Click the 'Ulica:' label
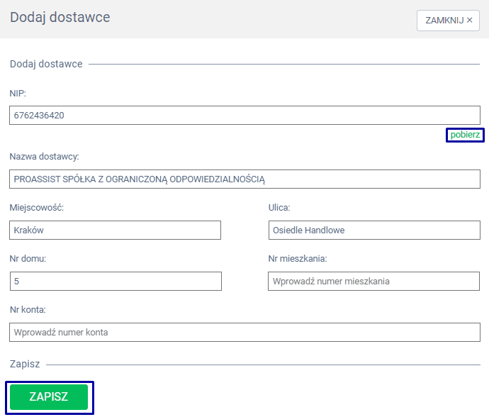 click(x=279, y=208)
